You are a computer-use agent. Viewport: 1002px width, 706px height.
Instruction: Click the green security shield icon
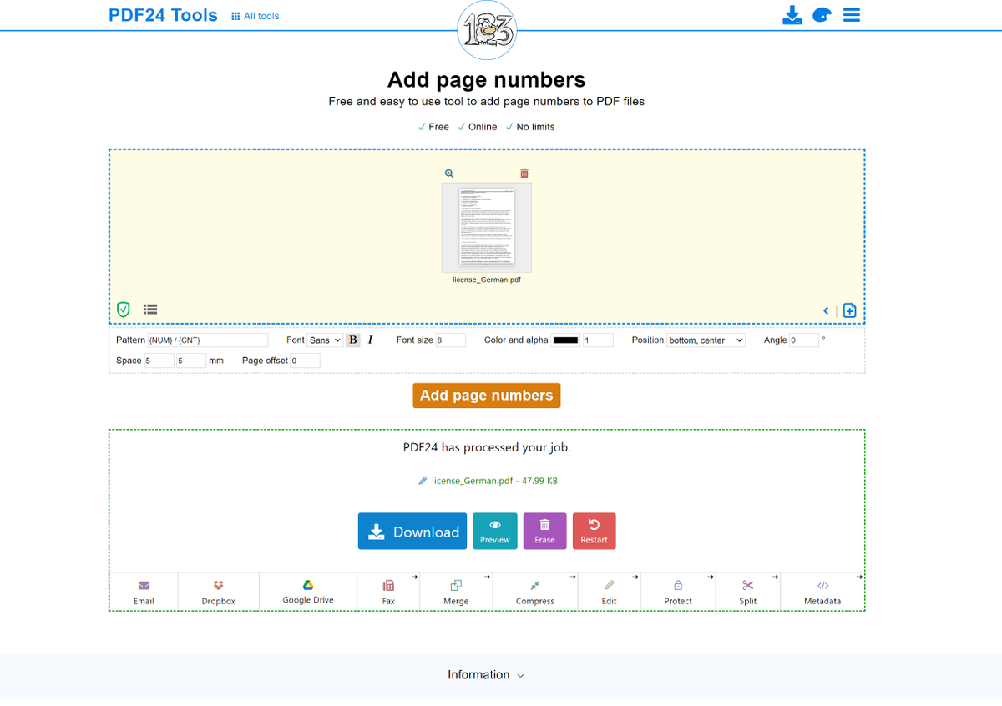[x=124, y=310]
